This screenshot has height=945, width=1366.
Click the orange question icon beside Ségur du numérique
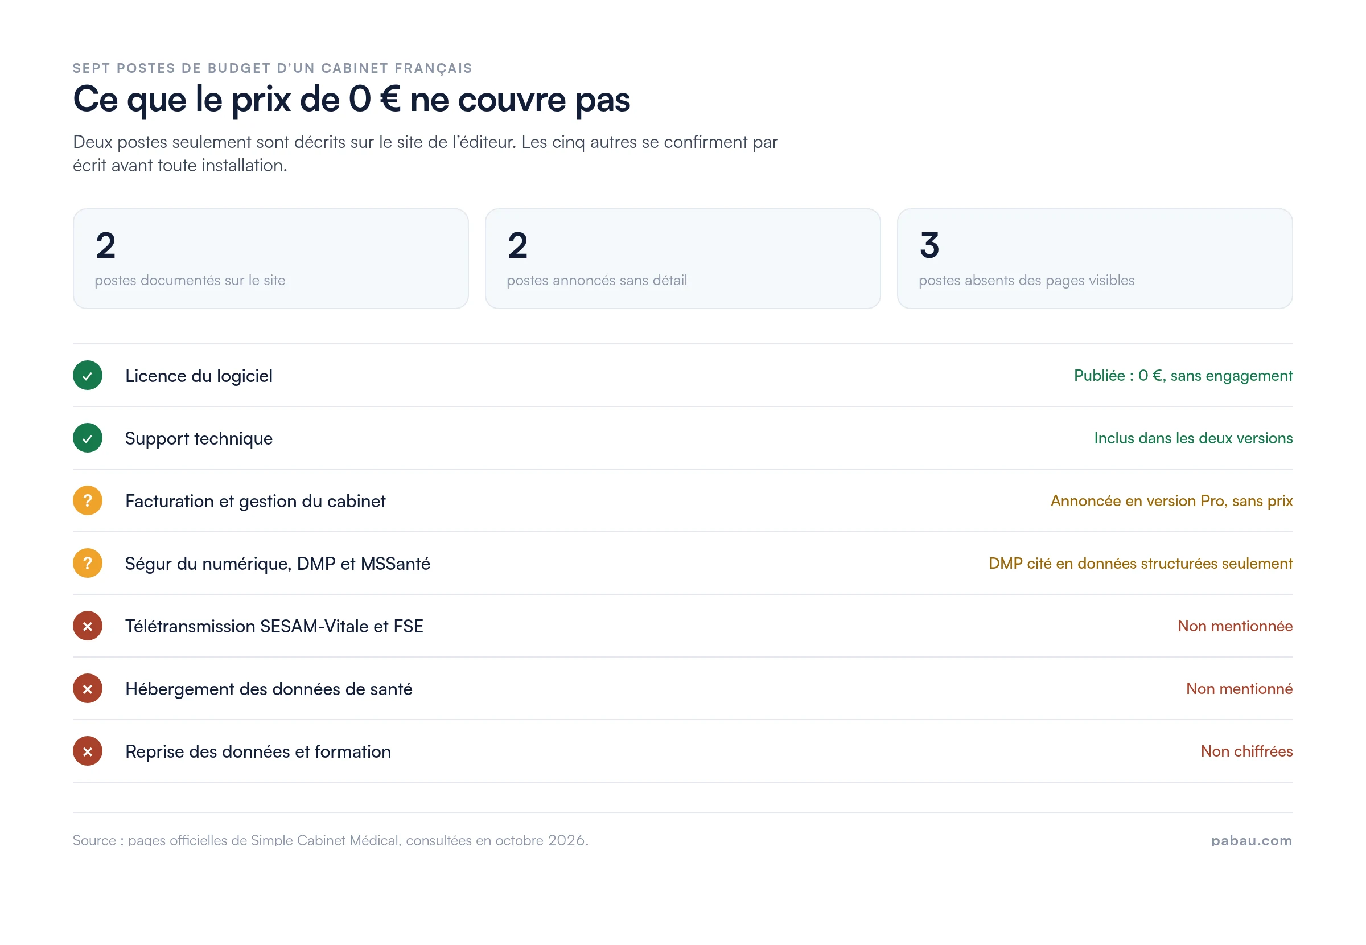[x=88, y=563]
